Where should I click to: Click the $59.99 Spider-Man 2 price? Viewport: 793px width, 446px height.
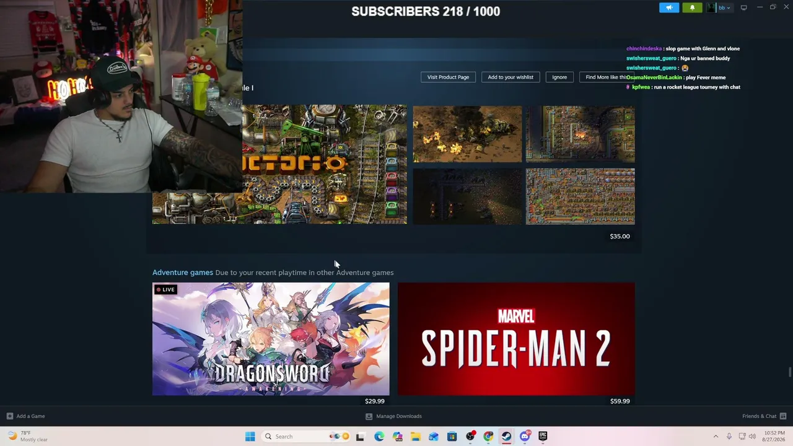point(620,401)
